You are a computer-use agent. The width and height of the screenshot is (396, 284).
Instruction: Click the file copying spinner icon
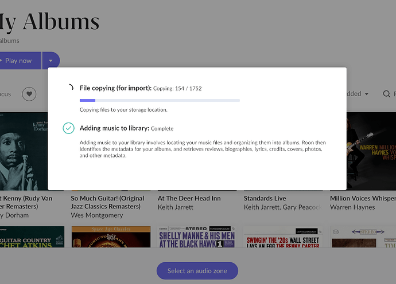(70, 88)
